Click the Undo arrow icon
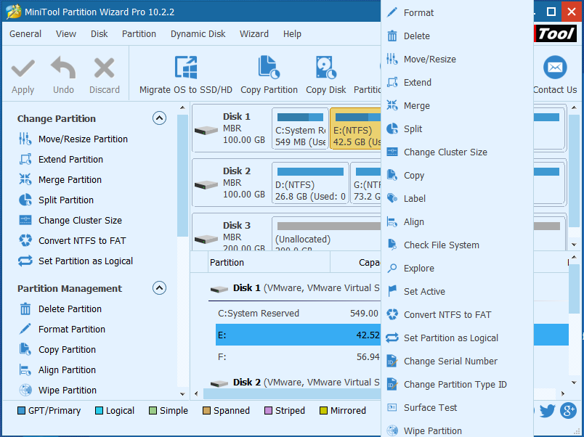584x437 pixels. pyautogui.click(x=63, y=68)
